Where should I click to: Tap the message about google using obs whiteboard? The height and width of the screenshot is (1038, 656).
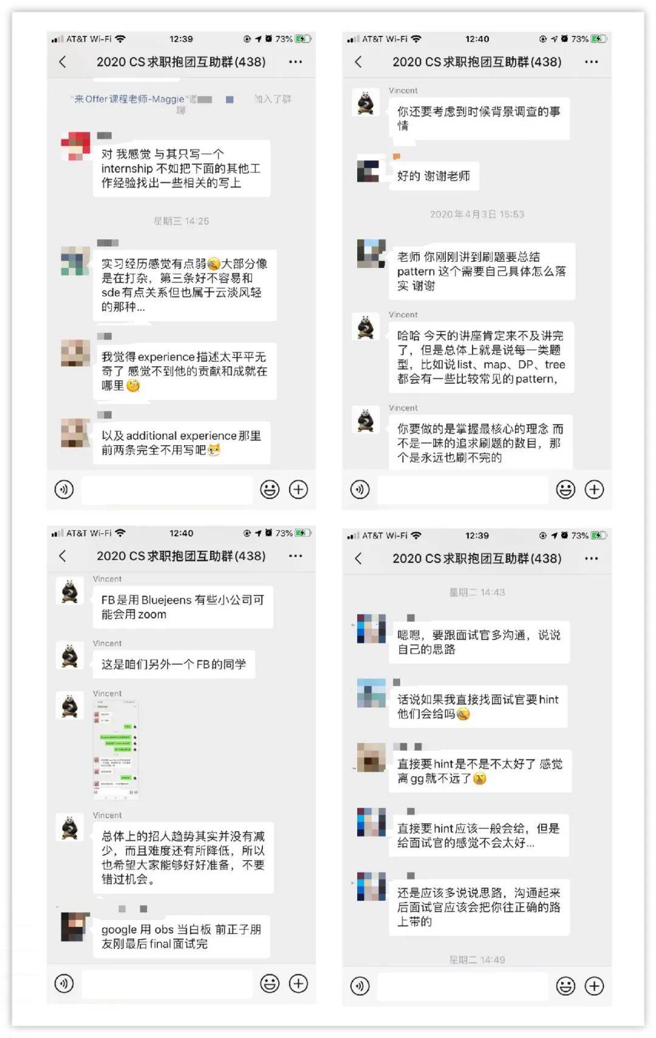181,937
